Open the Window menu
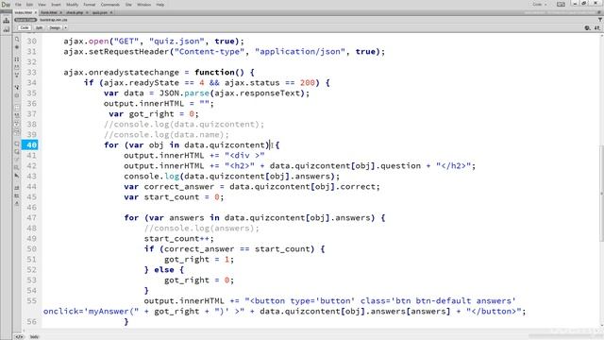Viewport: 604px width, 340px height. 144,5
